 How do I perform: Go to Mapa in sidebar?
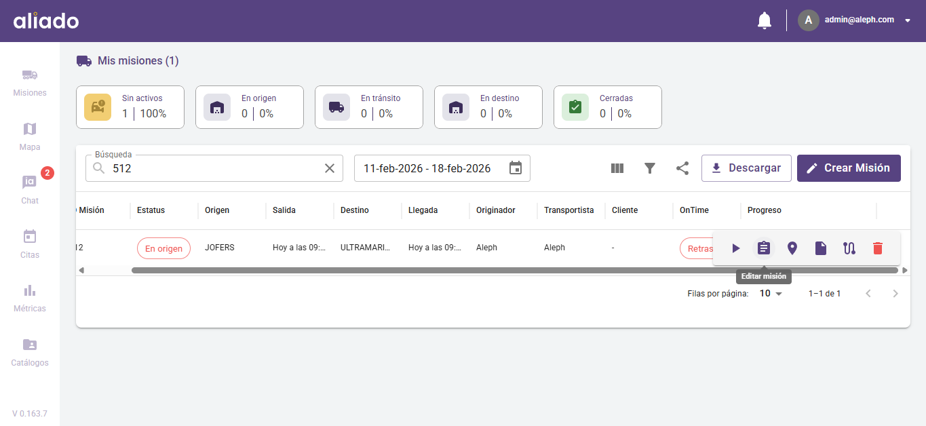pos(30,136)
